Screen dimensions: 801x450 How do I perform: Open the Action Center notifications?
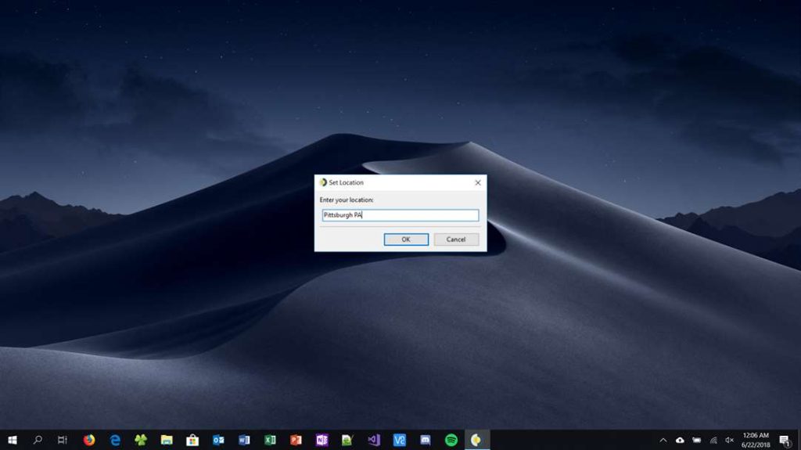click(x=785, y=441)
